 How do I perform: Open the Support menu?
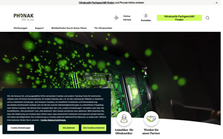pyautogui.click(x=39, y=28)
